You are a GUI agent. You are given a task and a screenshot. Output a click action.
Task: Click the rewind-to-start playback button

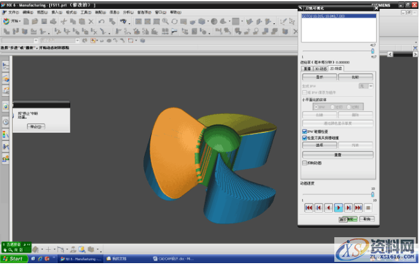pyautogui.click(x=308, y=207)
